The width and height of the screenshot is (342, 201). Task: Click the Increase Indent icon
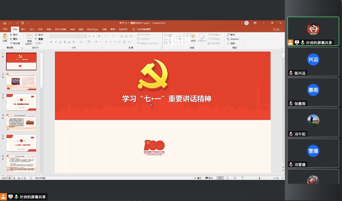(x=126, y=36)
